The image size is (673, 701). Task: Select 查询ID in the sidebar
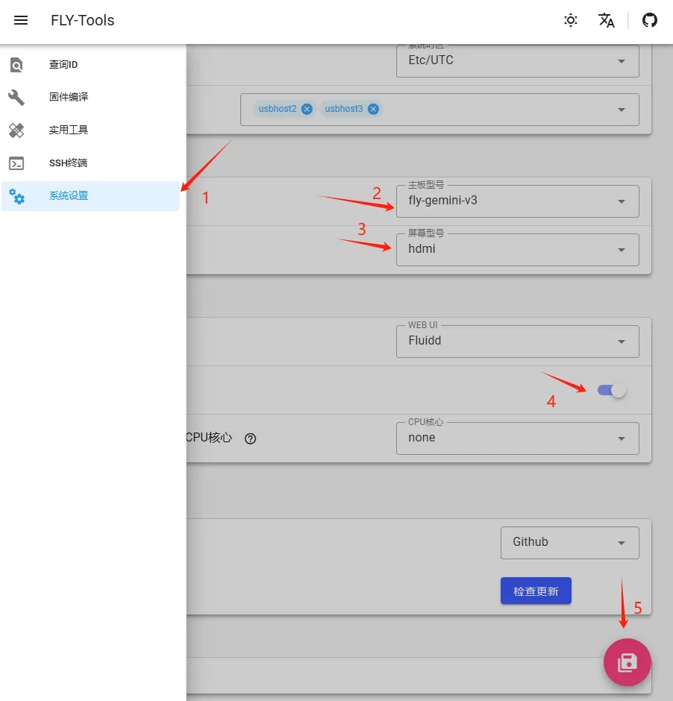[63, 65]
